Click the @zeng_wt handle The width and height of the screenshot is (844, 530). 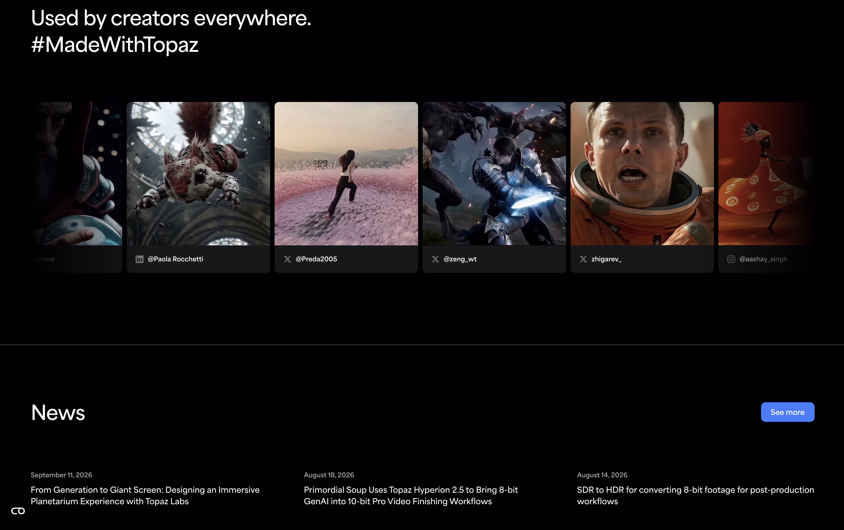tap(460, 259)
